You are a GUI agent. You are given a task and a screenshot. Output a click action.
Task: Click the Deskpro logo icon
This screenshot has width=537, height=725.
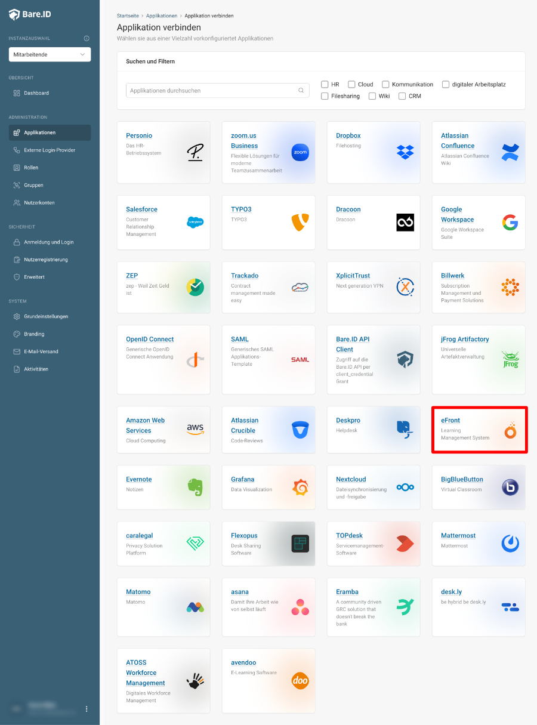pyautogui.click(x=405, y=430)
